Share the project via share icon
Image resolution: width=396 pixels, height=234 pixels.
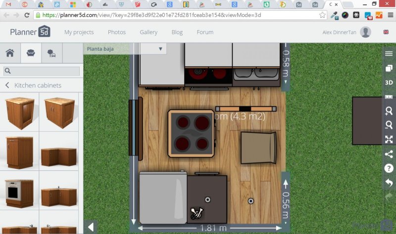(389, 154)
